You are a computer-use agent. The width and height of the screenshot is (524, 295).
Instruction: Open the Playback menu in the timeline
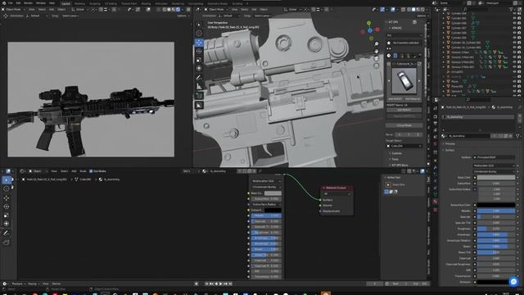pos(18,284)
